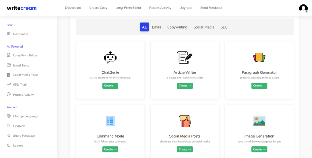Click 'generate a paragraph from a topic' text
The width and height of the screenshot is (312, 158).
pos(259,78)
